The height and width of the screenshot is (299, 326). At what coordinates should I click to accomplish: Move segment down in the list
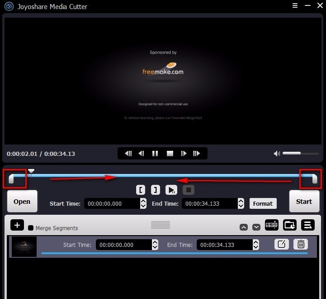point(256,227)
